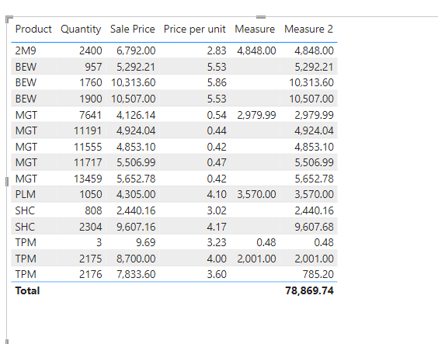Select quantity cell 2304
438x344 pixels.
point(91,227)
